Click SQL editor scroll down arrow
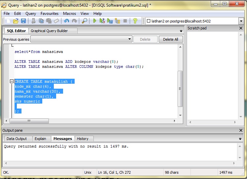 tap(180, 115)
